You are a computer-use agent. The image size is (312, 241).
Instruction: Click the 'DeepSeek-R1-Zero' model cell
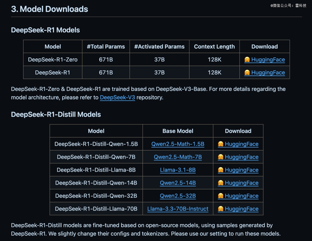click(x=53, y=59)
